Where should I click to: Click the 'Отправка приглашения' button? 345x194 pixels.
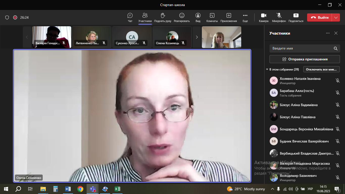[305, 59]
